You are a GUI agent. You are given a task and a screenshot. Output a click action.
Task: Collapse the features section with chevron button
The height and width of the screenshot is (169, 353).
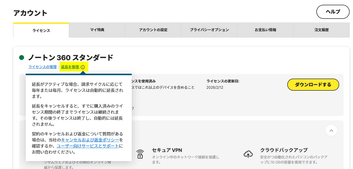[x=332, y=130]
